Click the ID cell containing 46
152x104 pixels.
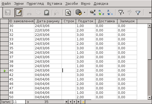click(21, 84)
